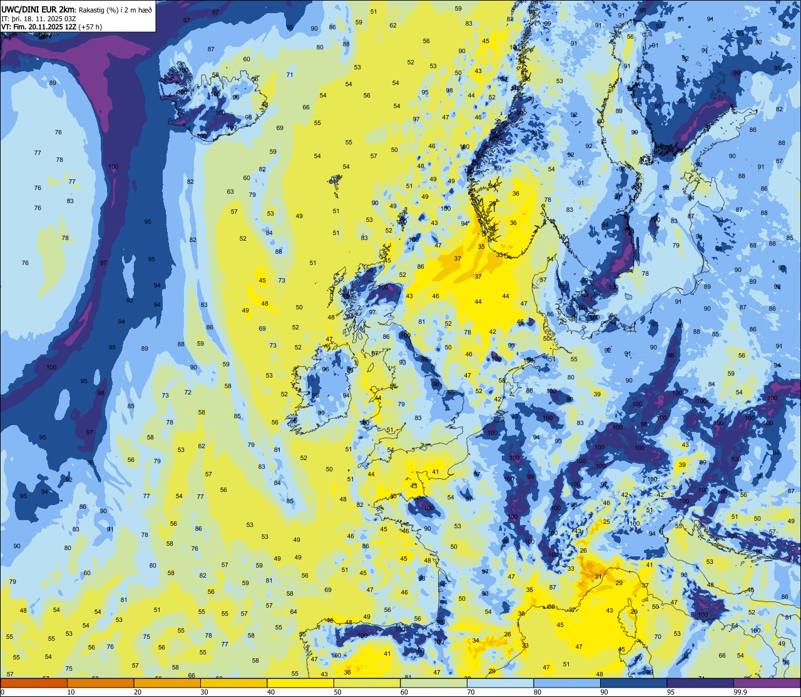The image size is (801, 697).
Task: Click the legend scale label 95
Action: [x=671, y=692]
